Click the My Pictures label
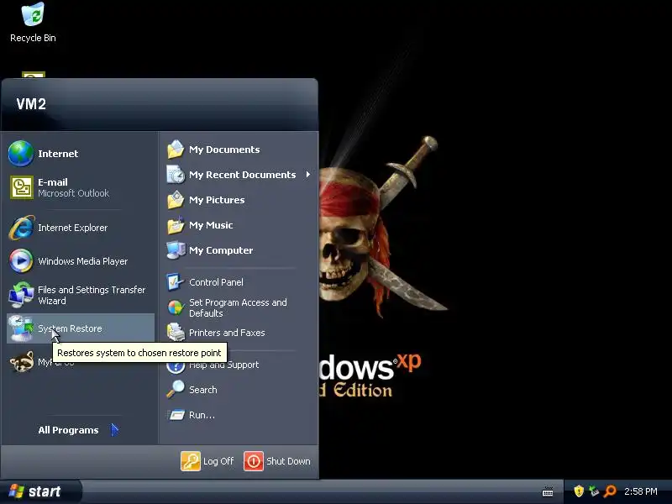Image resolution: width=672 pixels, height=504 pixels. point(217,200)
